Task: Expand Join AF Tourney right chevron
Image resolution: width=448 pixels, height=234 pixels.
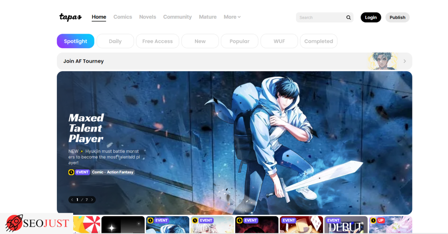Action: click(x=405, y=61)
